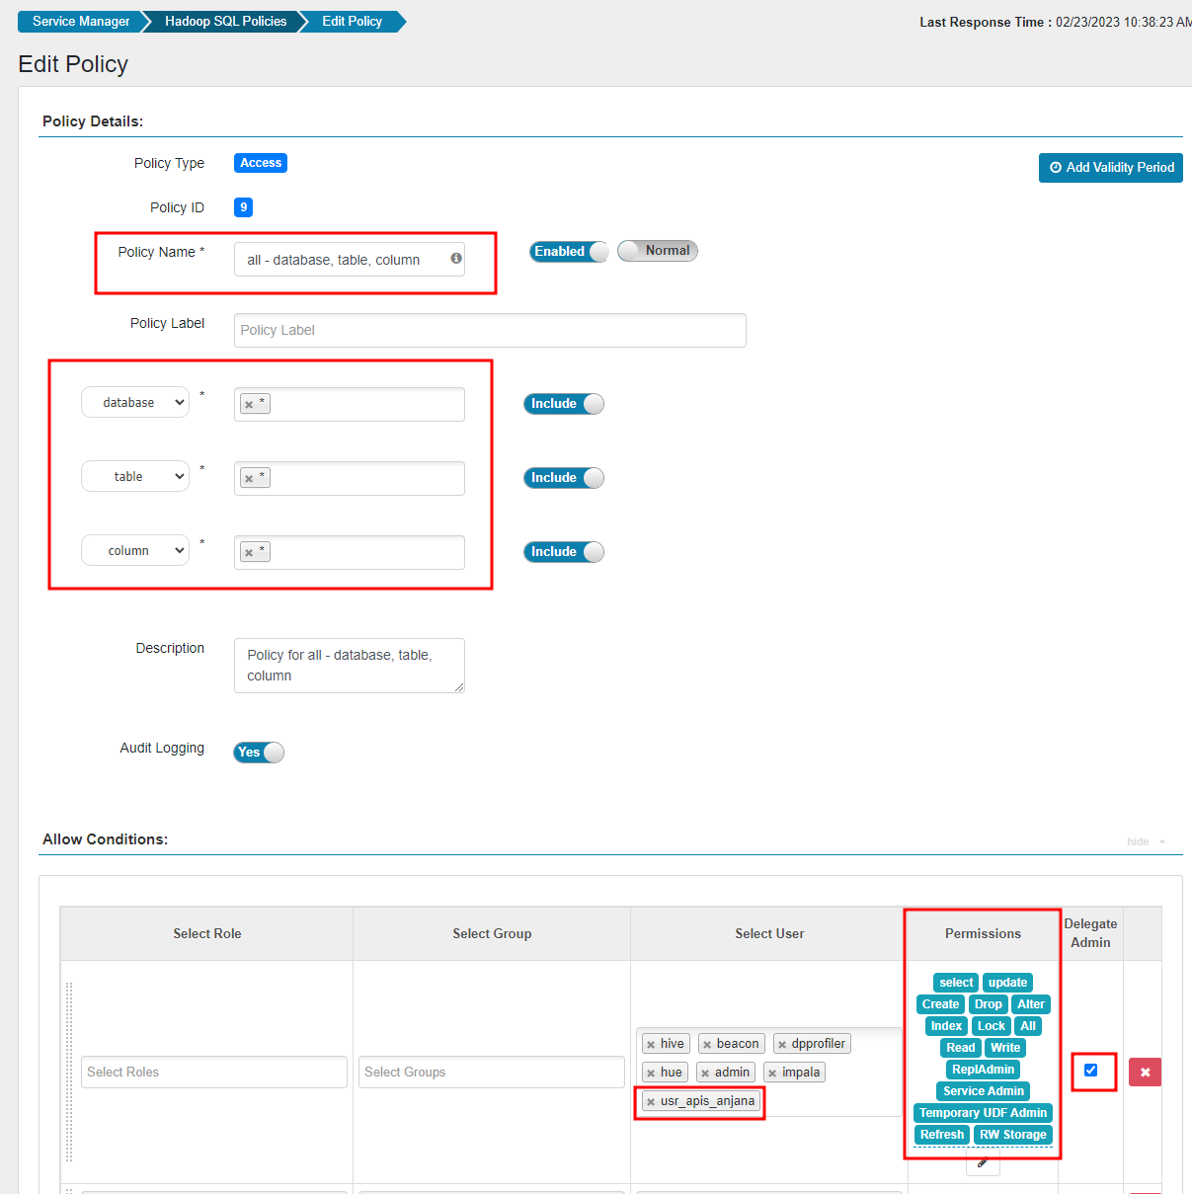Click the info icon in Policy Name field
This screenshot has height=1194, width=1192.
[x=456, y=259]
